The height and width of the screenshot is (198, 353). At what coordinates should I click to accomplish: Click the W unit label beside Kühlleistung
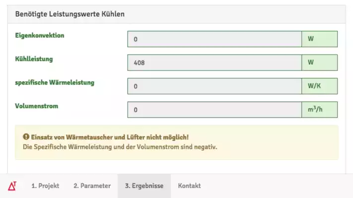(x=320, y=63)
